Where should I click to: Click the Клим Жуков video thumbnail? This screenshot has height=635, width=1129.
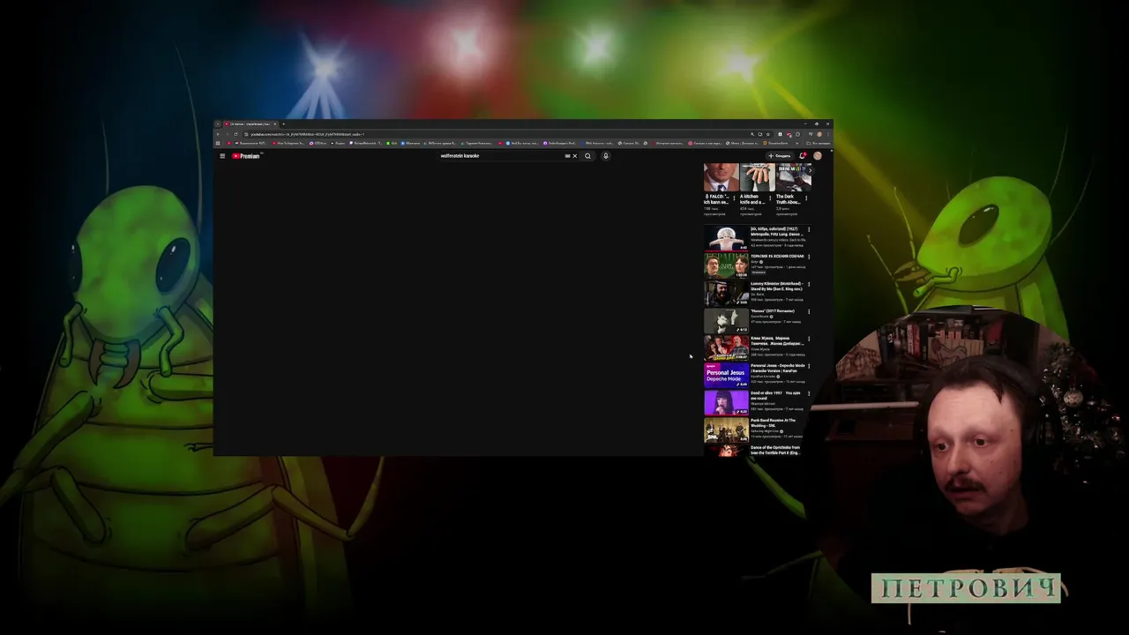726,347
